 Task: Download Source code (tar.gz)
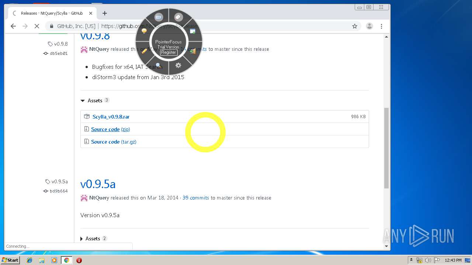(x=114, y=142)
